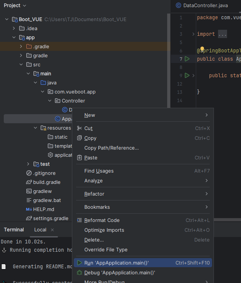Choose Optimize Imports

[x=143, y=230]
